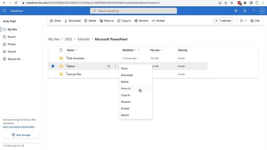Click the browser share page icon
Image resolution: width=267 pixels, height=150 pixels.
(226, 3)
